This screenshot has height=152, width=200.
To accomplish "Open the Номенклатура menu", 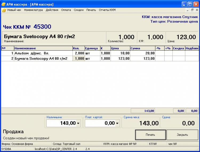I will 33,10.
